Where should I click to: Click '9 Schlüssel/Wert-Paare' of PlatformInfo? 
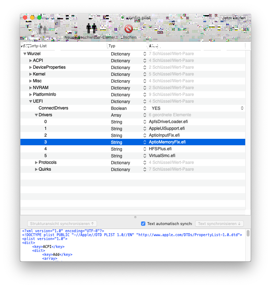171,94
